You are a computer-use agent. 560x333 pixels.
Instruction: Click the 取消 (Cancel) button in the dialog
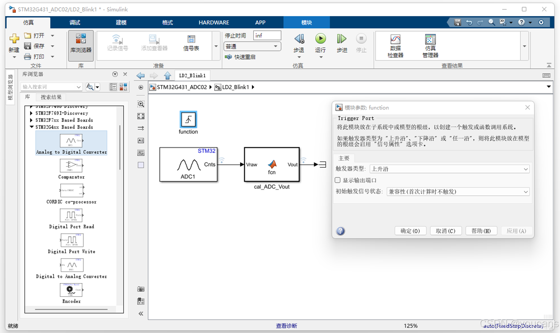446,231
